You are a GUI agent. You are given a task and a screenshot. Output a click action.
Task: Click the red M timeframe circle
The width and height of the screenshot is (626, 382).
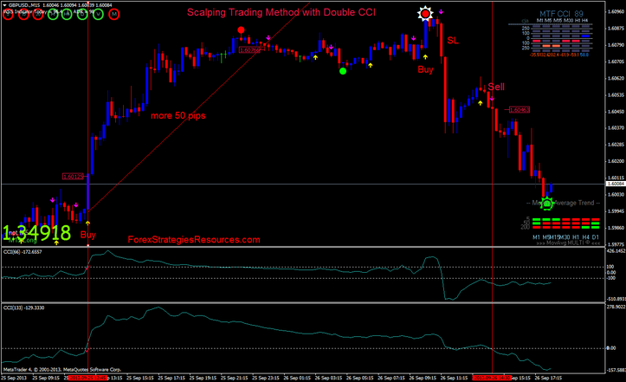(114, 14)
